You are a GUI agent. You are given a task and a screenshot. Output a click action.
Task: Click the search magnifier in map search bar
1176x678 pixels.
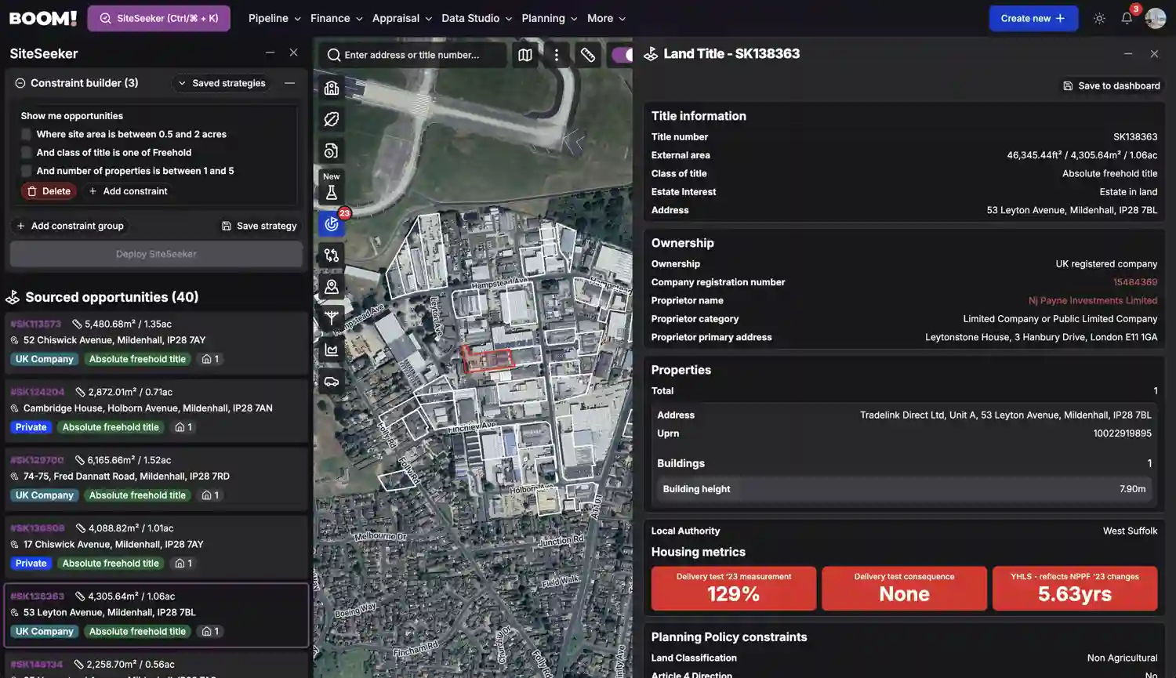334,55
